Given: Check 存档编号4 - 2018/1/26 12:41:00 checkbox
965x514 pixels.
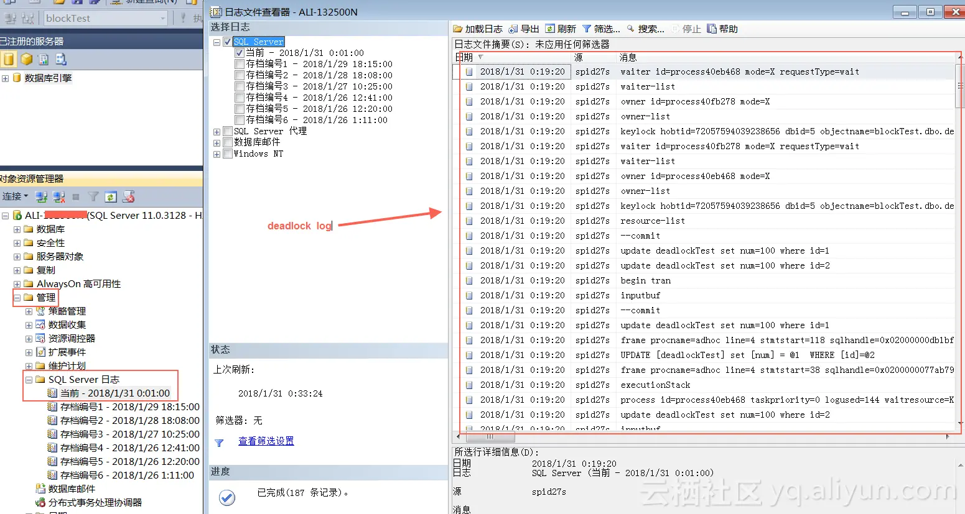Looking at the screenshot, I should tap(240, 98).
